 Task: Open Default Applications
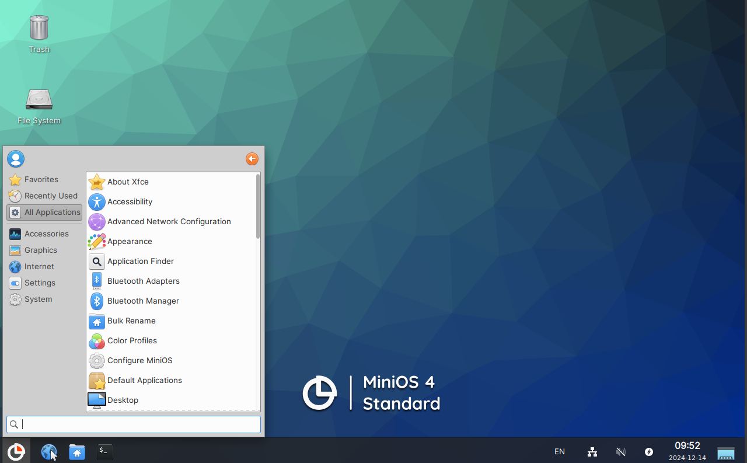pos(171,380)
